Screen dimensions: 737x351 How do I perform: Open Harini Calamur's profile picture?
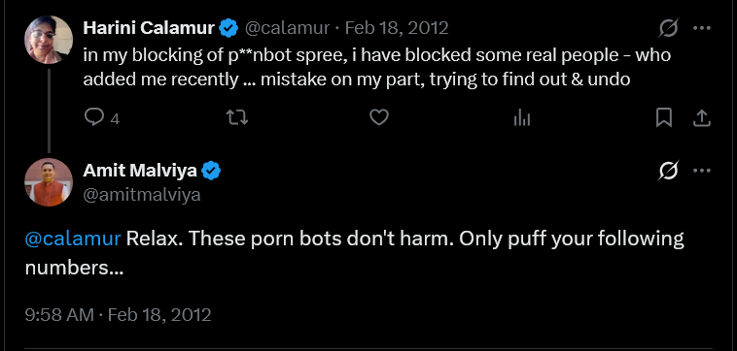tap(49, 40)
